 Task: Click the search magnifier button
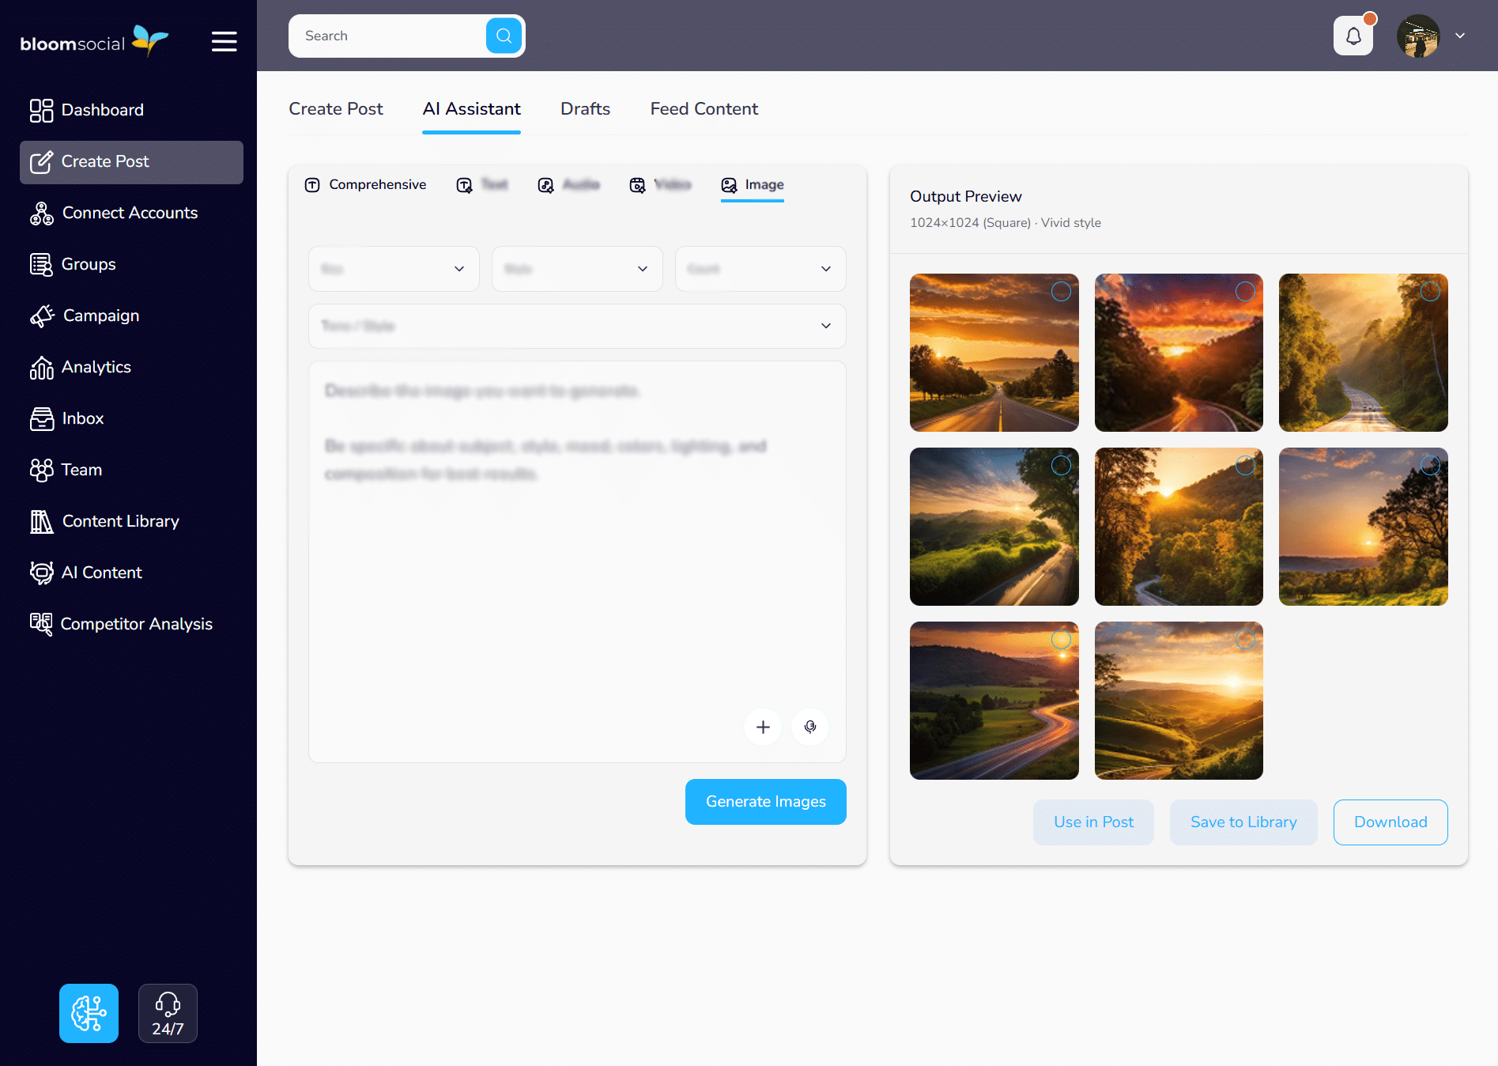tap(504, 36)
